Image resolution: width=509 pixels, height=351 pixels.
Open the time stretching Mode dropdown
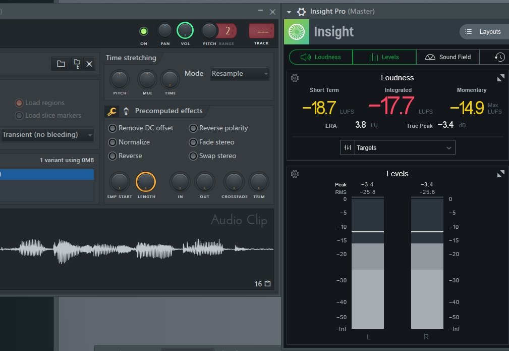240,74
